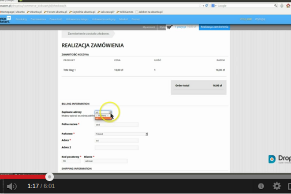Open the search engine selector arrow
Screen dimensions: 291x194
216,6
